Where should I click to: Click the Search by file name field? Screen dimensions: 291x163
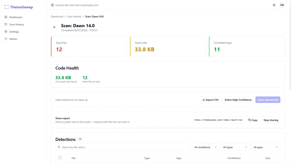point(123,147)
